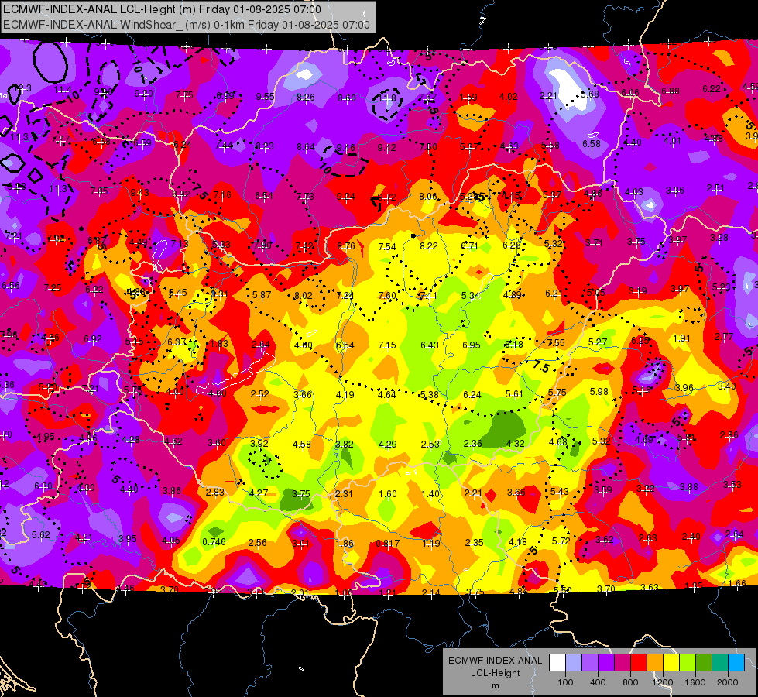Click the shear value 2.31
This screenshot has width=758, height=697.
[345, 494]
